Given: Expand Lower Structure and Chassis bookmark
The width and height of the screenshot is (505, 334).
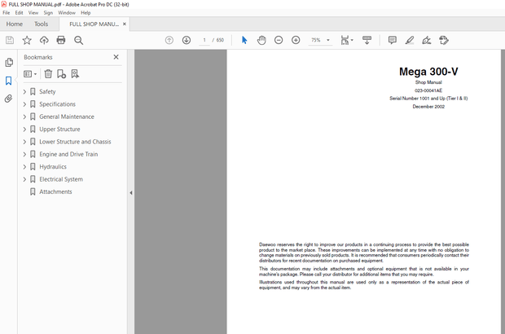Looking at the screenshot, I should pyautogui.click(x=24, y=142).
